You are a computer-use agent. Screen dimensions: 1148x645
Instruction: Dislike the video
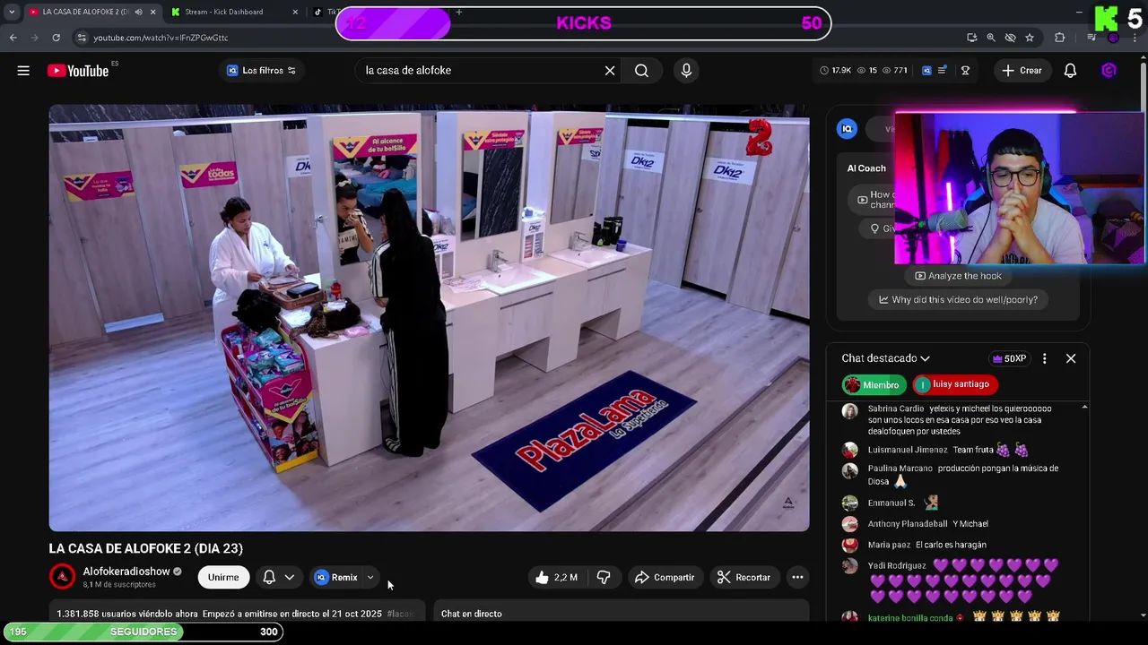604,578
